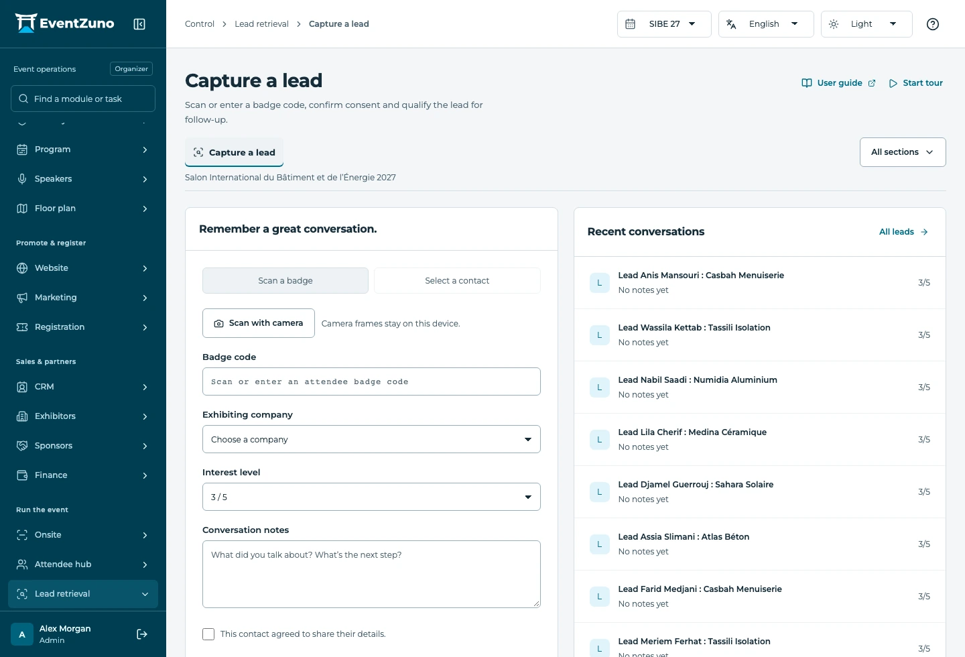
Task: Switch to Scan a badge mode
Action: [285, 281]
